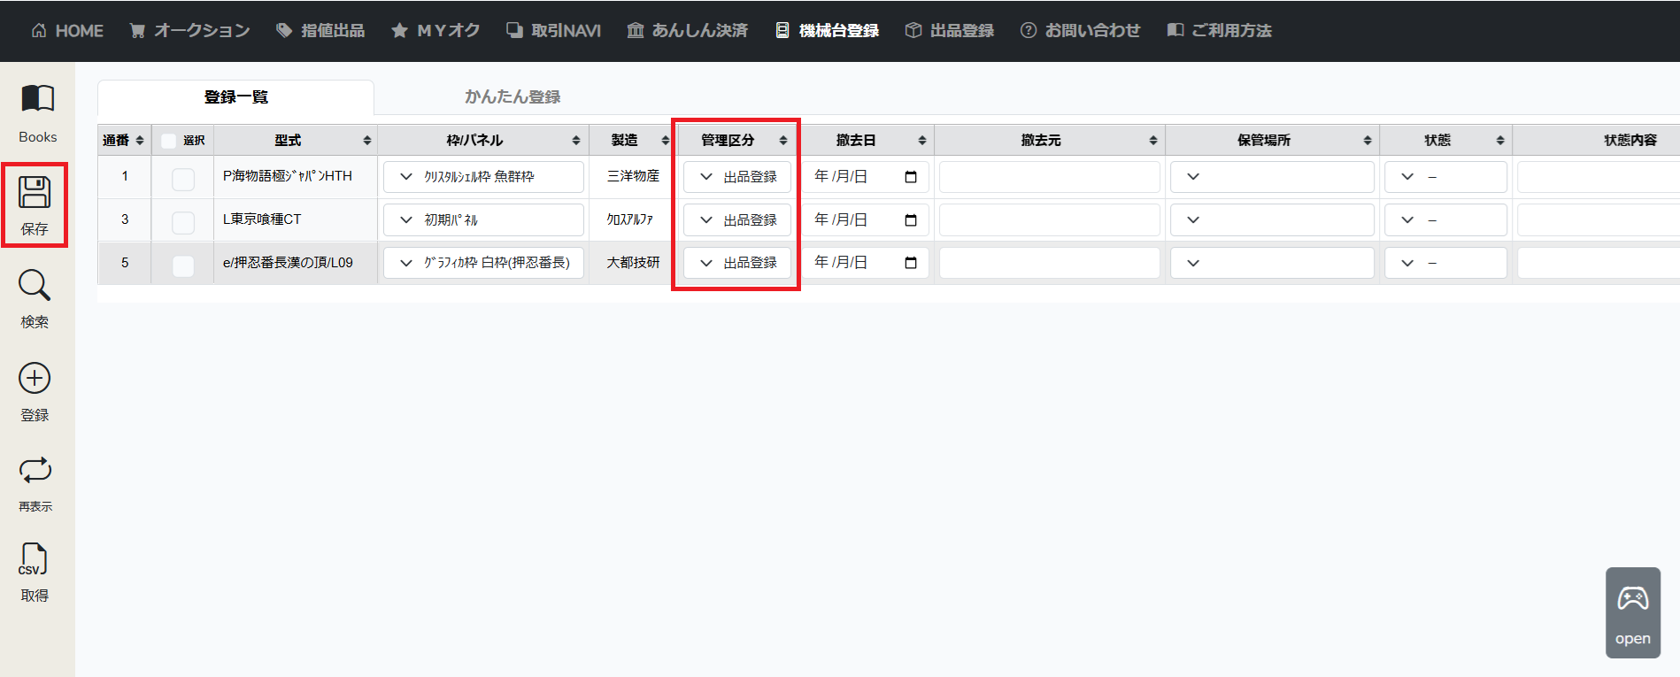The image size is (1680, 677).
Task: Click the 撤去元 input in row 3
Action: pyautogui.click(x=1050, y=220)
